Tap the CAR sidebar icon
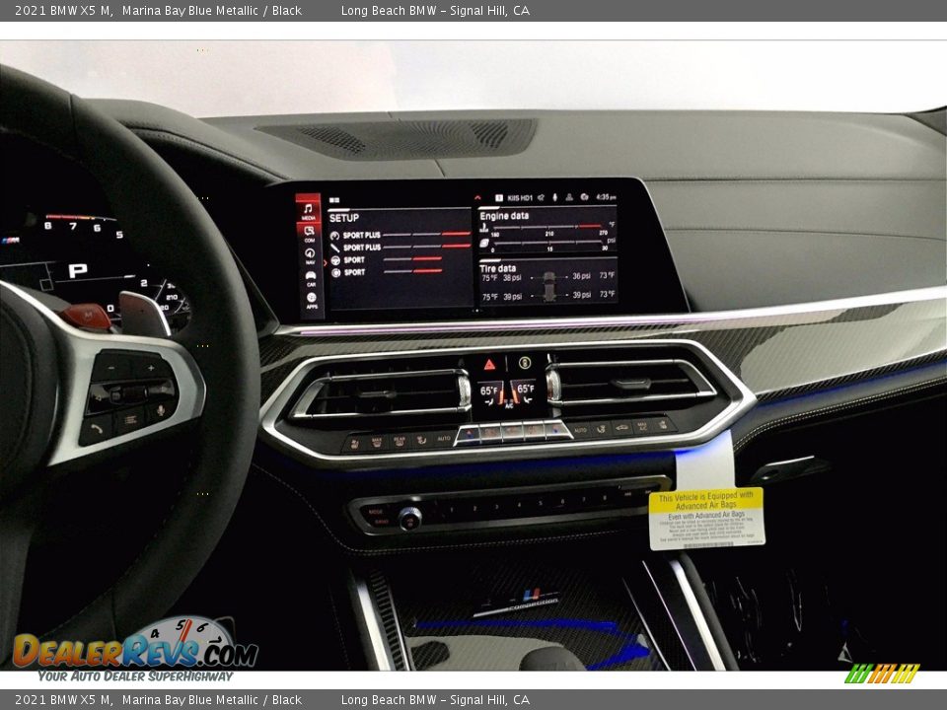The height and width of the screenshot is (710, 947). click(311, 278)
